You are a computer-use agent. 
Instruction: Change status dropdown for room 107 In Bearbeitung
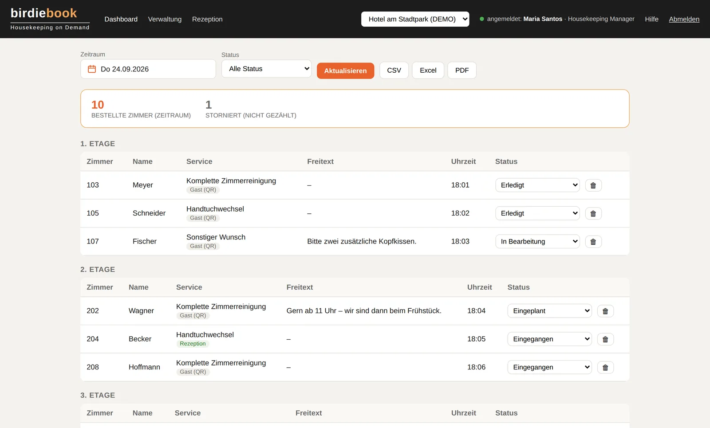[x=537, y=241]
